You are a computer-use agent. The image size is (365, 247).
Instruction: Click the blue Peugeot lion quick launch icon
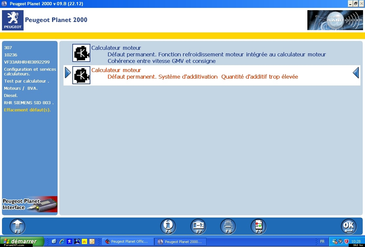tap(69, 242)
